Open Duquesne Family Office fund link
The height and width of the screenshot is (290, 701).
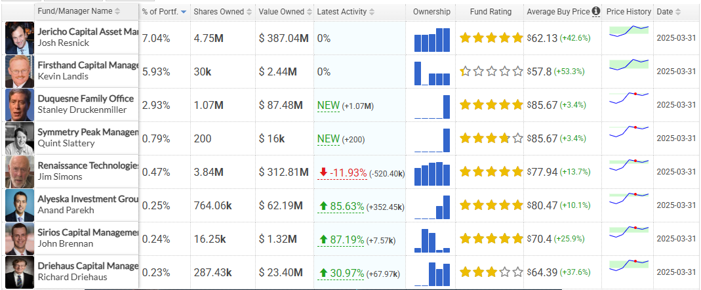tap(86, 98)
